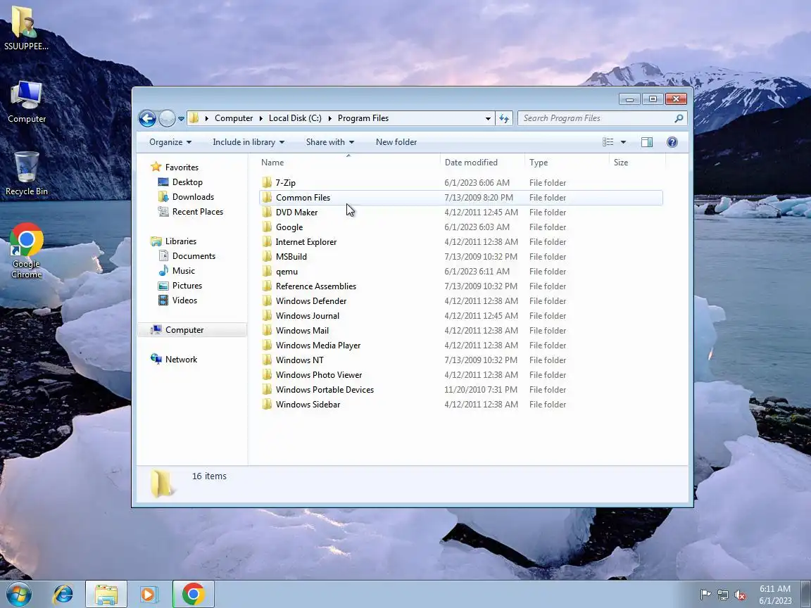The image size is (811, 608).
Task: Select Local Disk (C:) in address bar
Action: (x=295, y=118)
